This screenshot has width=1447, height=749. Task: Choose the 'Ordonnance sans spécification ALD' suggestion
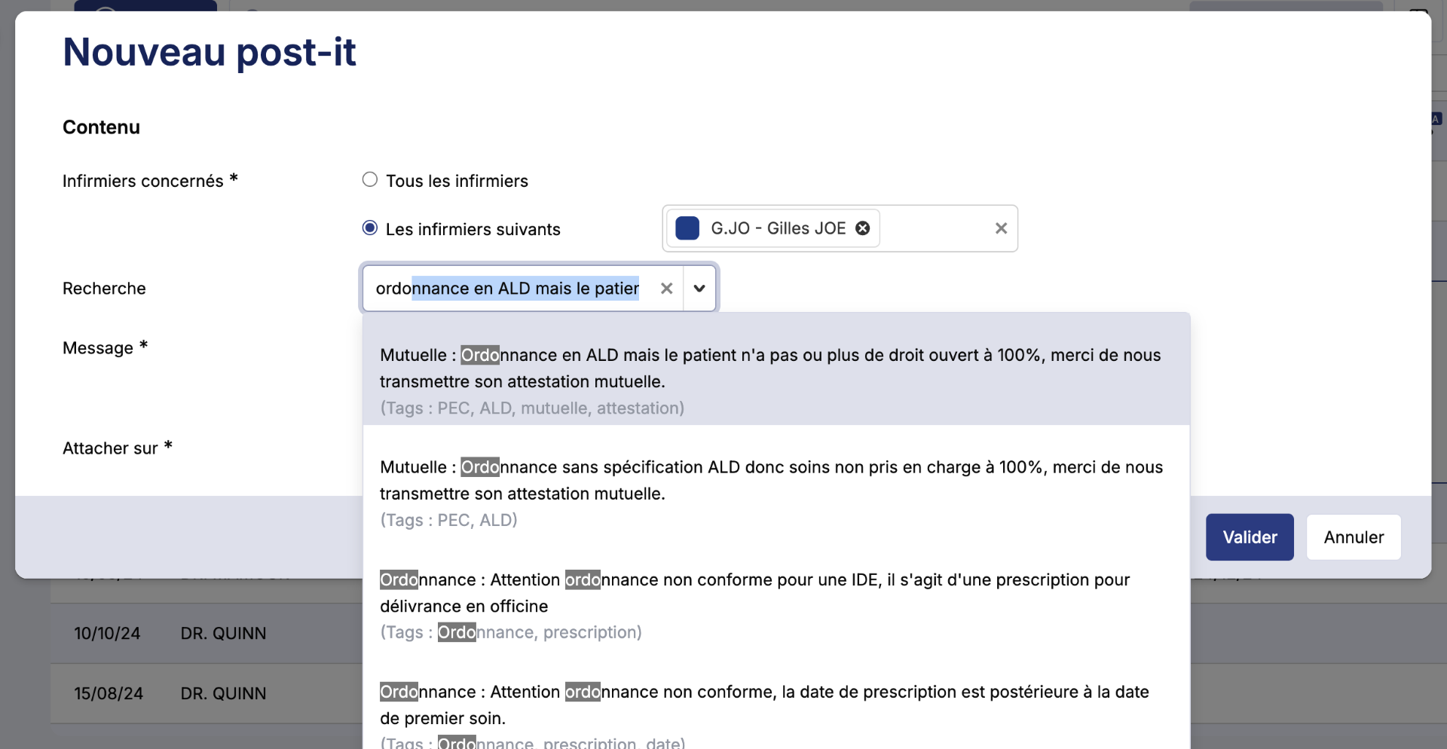point(776,481)
